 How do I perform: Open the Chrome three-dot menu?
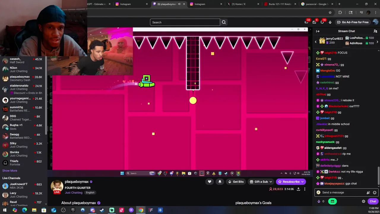(376, 12)
